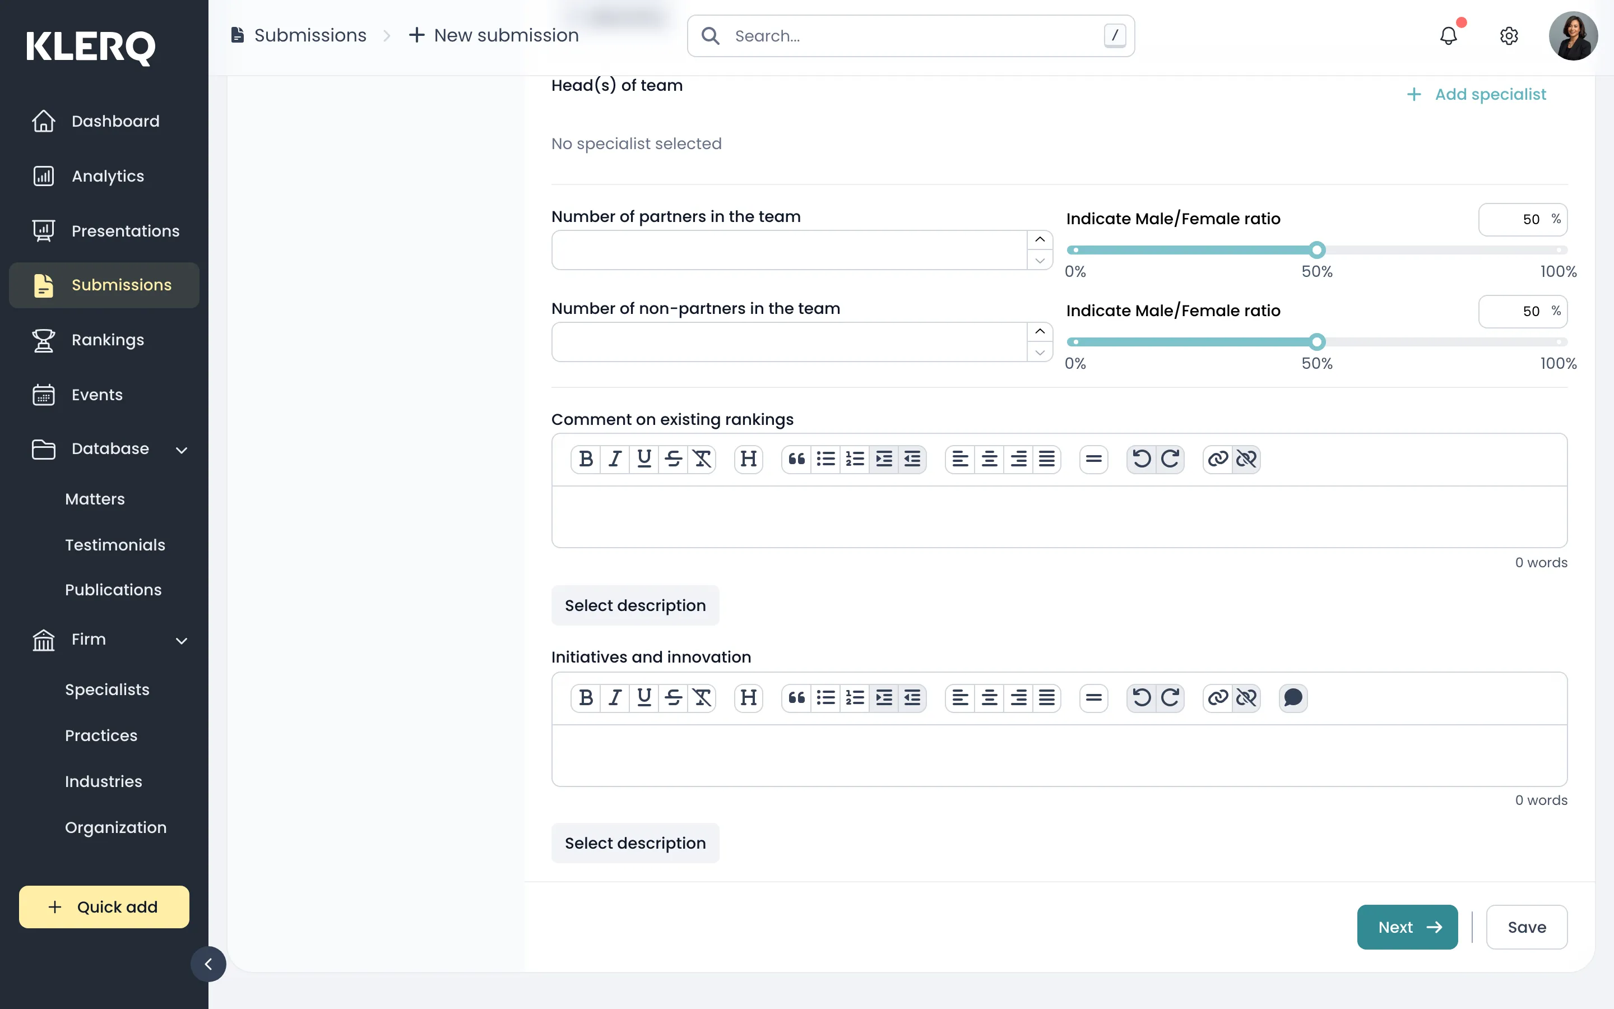Screen dimensions: 1614x1009
Task: Align text left in Comment on existing rankings editor
Action: point(960,459)
